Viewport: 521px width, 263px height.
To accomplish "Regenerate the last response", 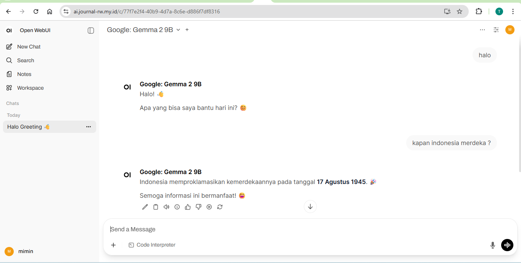I will point(220,207).
